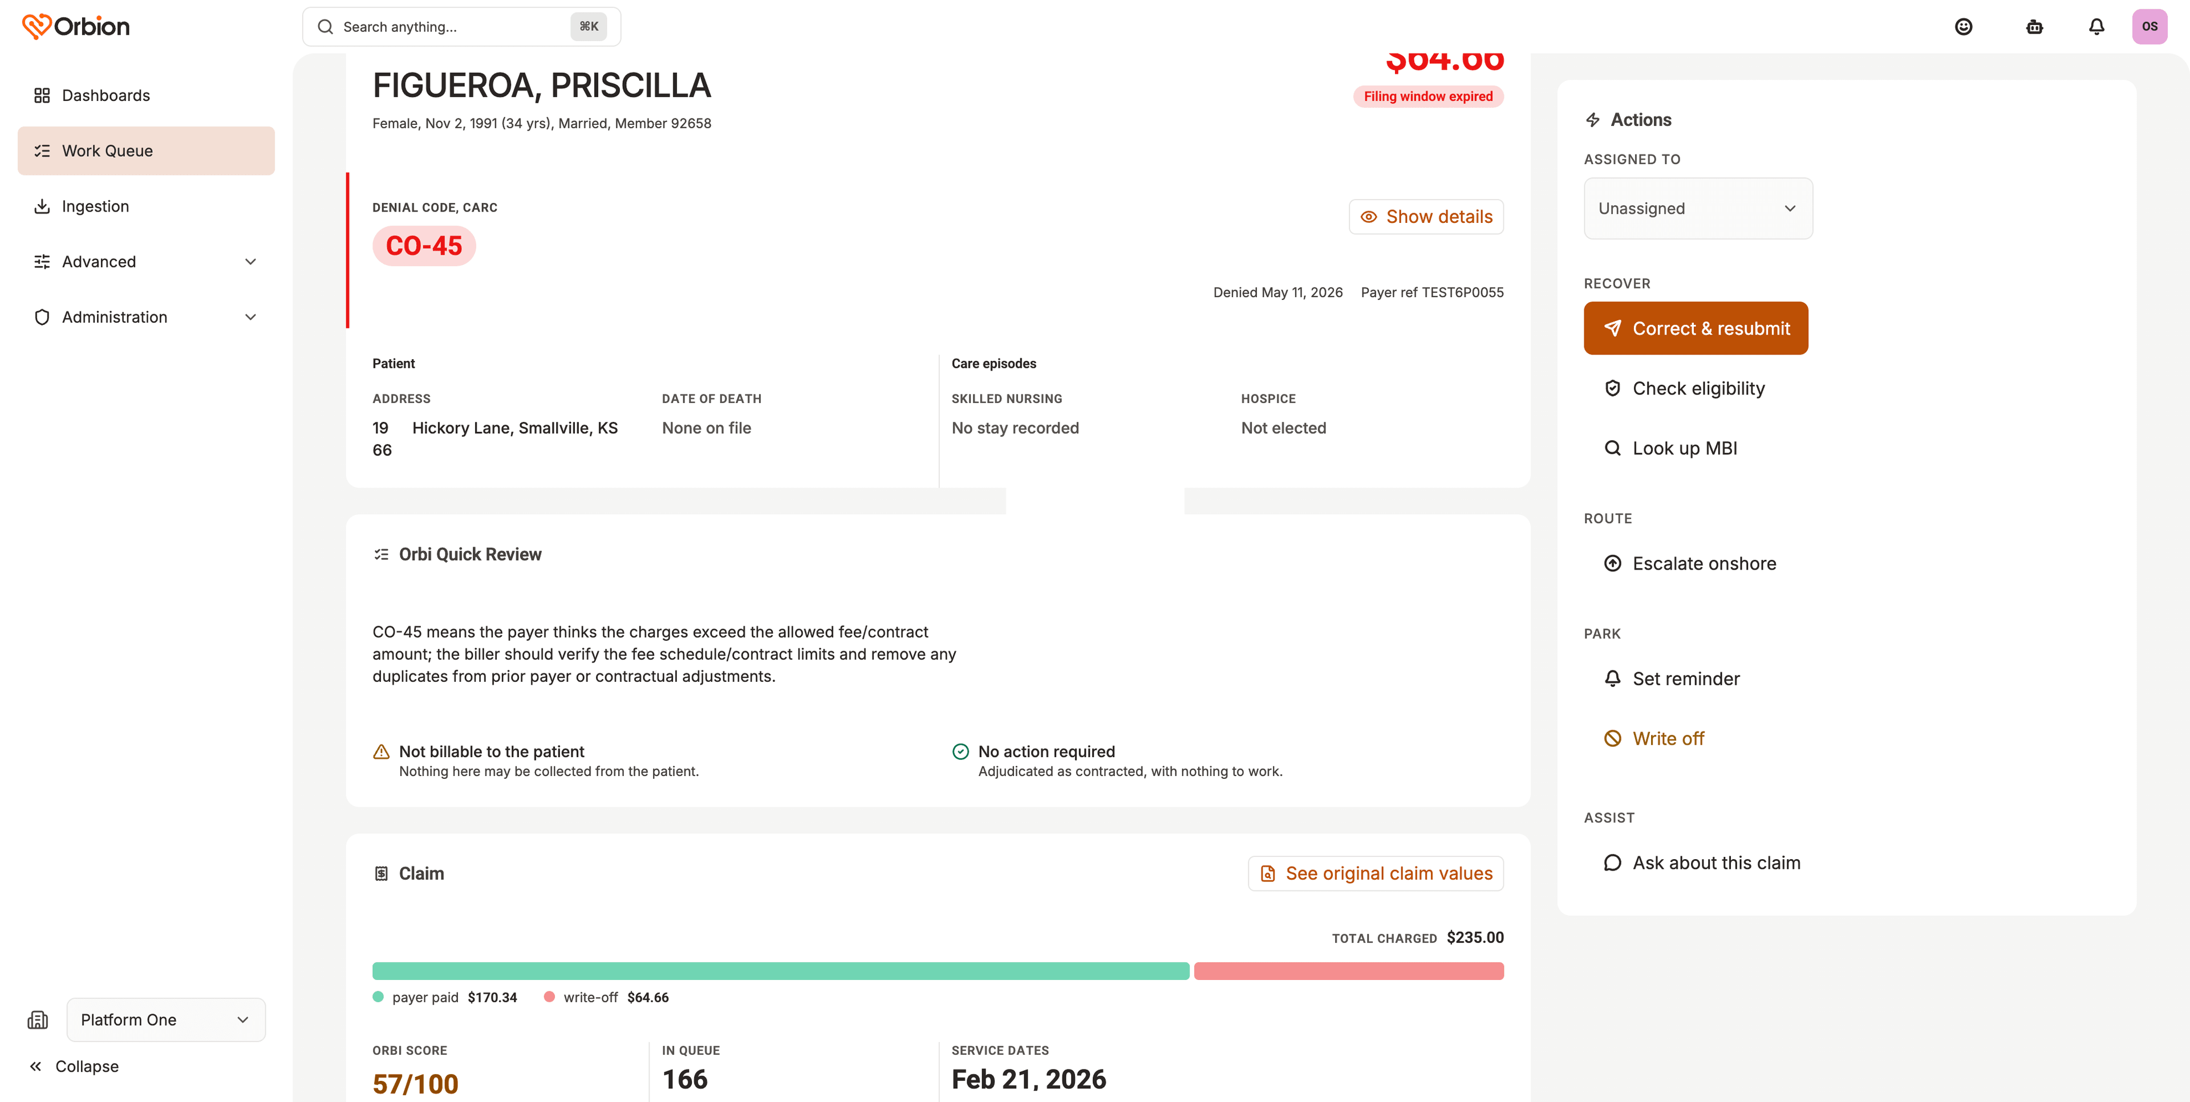Collapse the sidebar

tap(75, 1066)
